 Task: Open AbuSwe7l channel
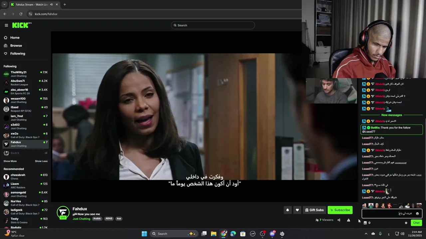pos(25,83)
